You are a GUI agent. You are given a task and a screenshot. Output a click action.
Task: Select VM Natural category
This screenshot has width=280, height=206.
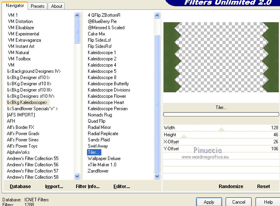click(x=18, y=53)
